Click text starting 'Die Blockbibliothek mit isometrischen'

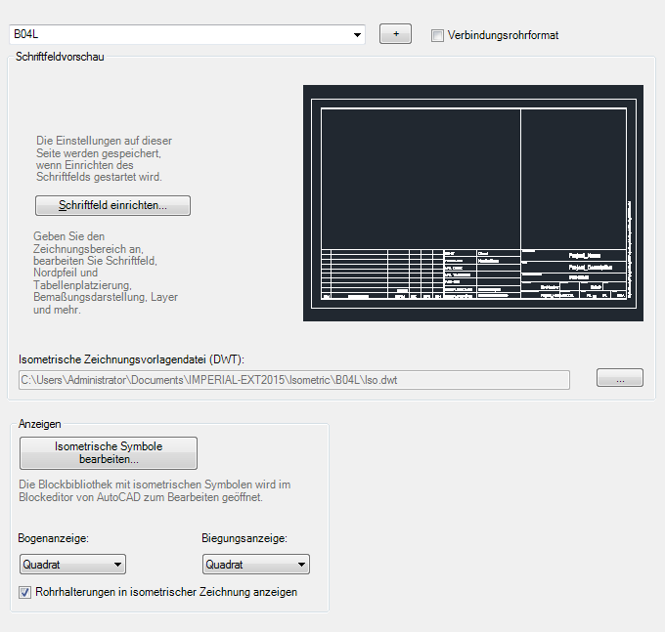pyautogui.click(x=155, y=490)
